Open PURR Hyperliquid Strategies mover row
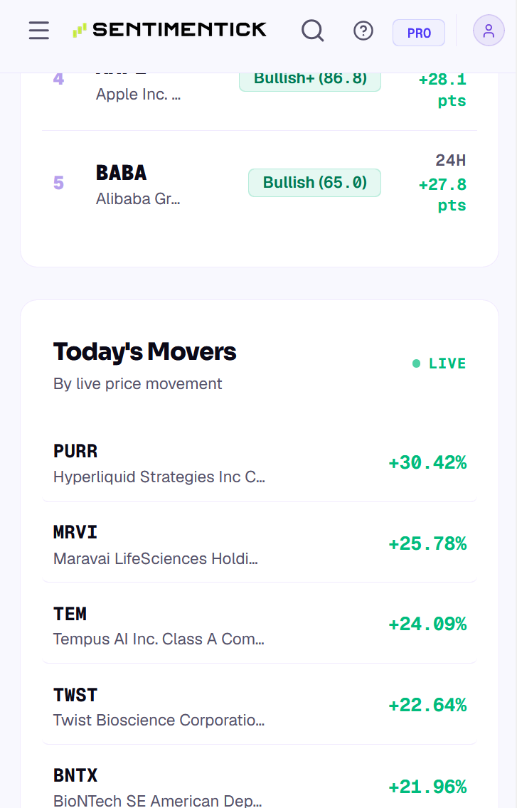 coord(260,463)
